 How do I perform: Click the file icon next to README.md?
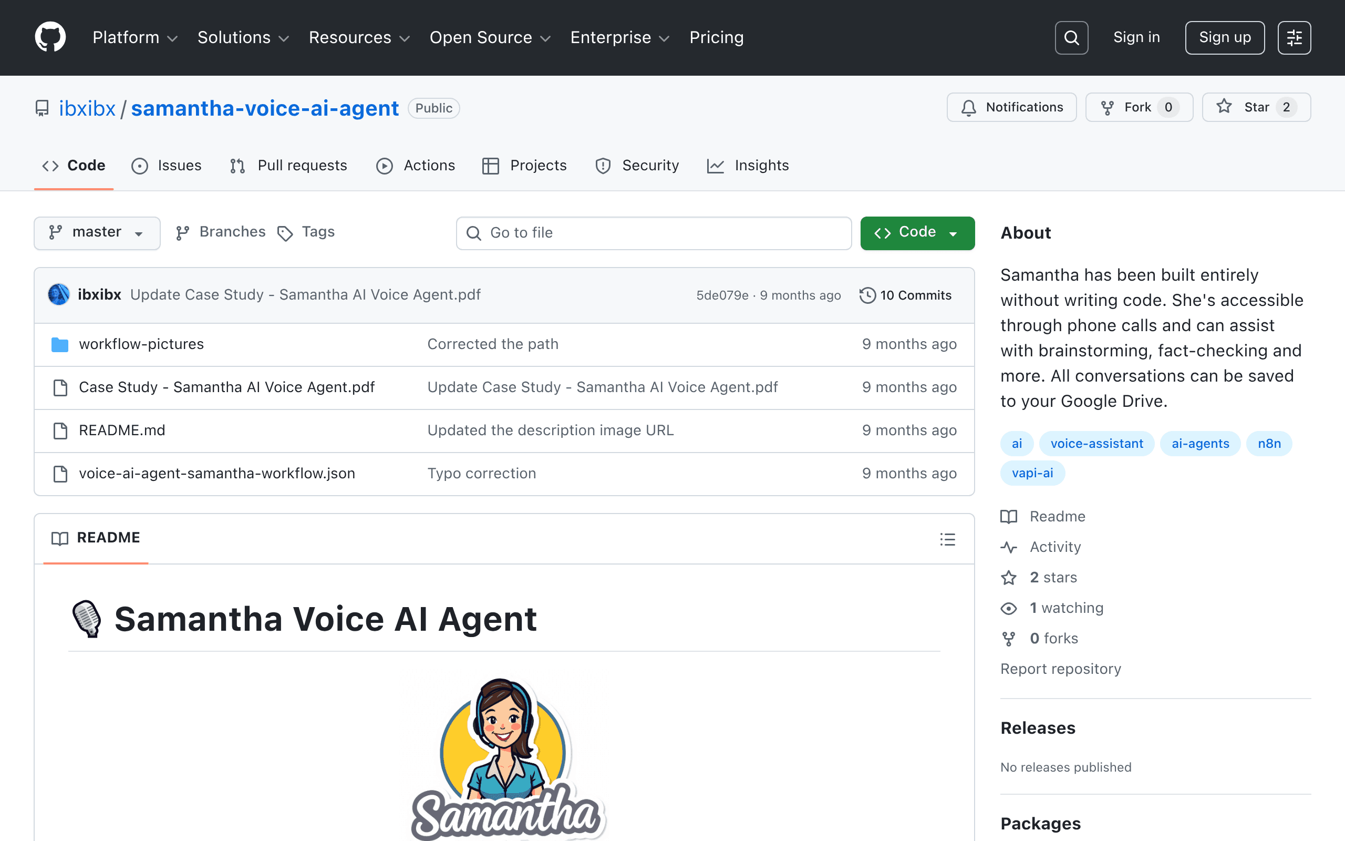coord(60,430)
